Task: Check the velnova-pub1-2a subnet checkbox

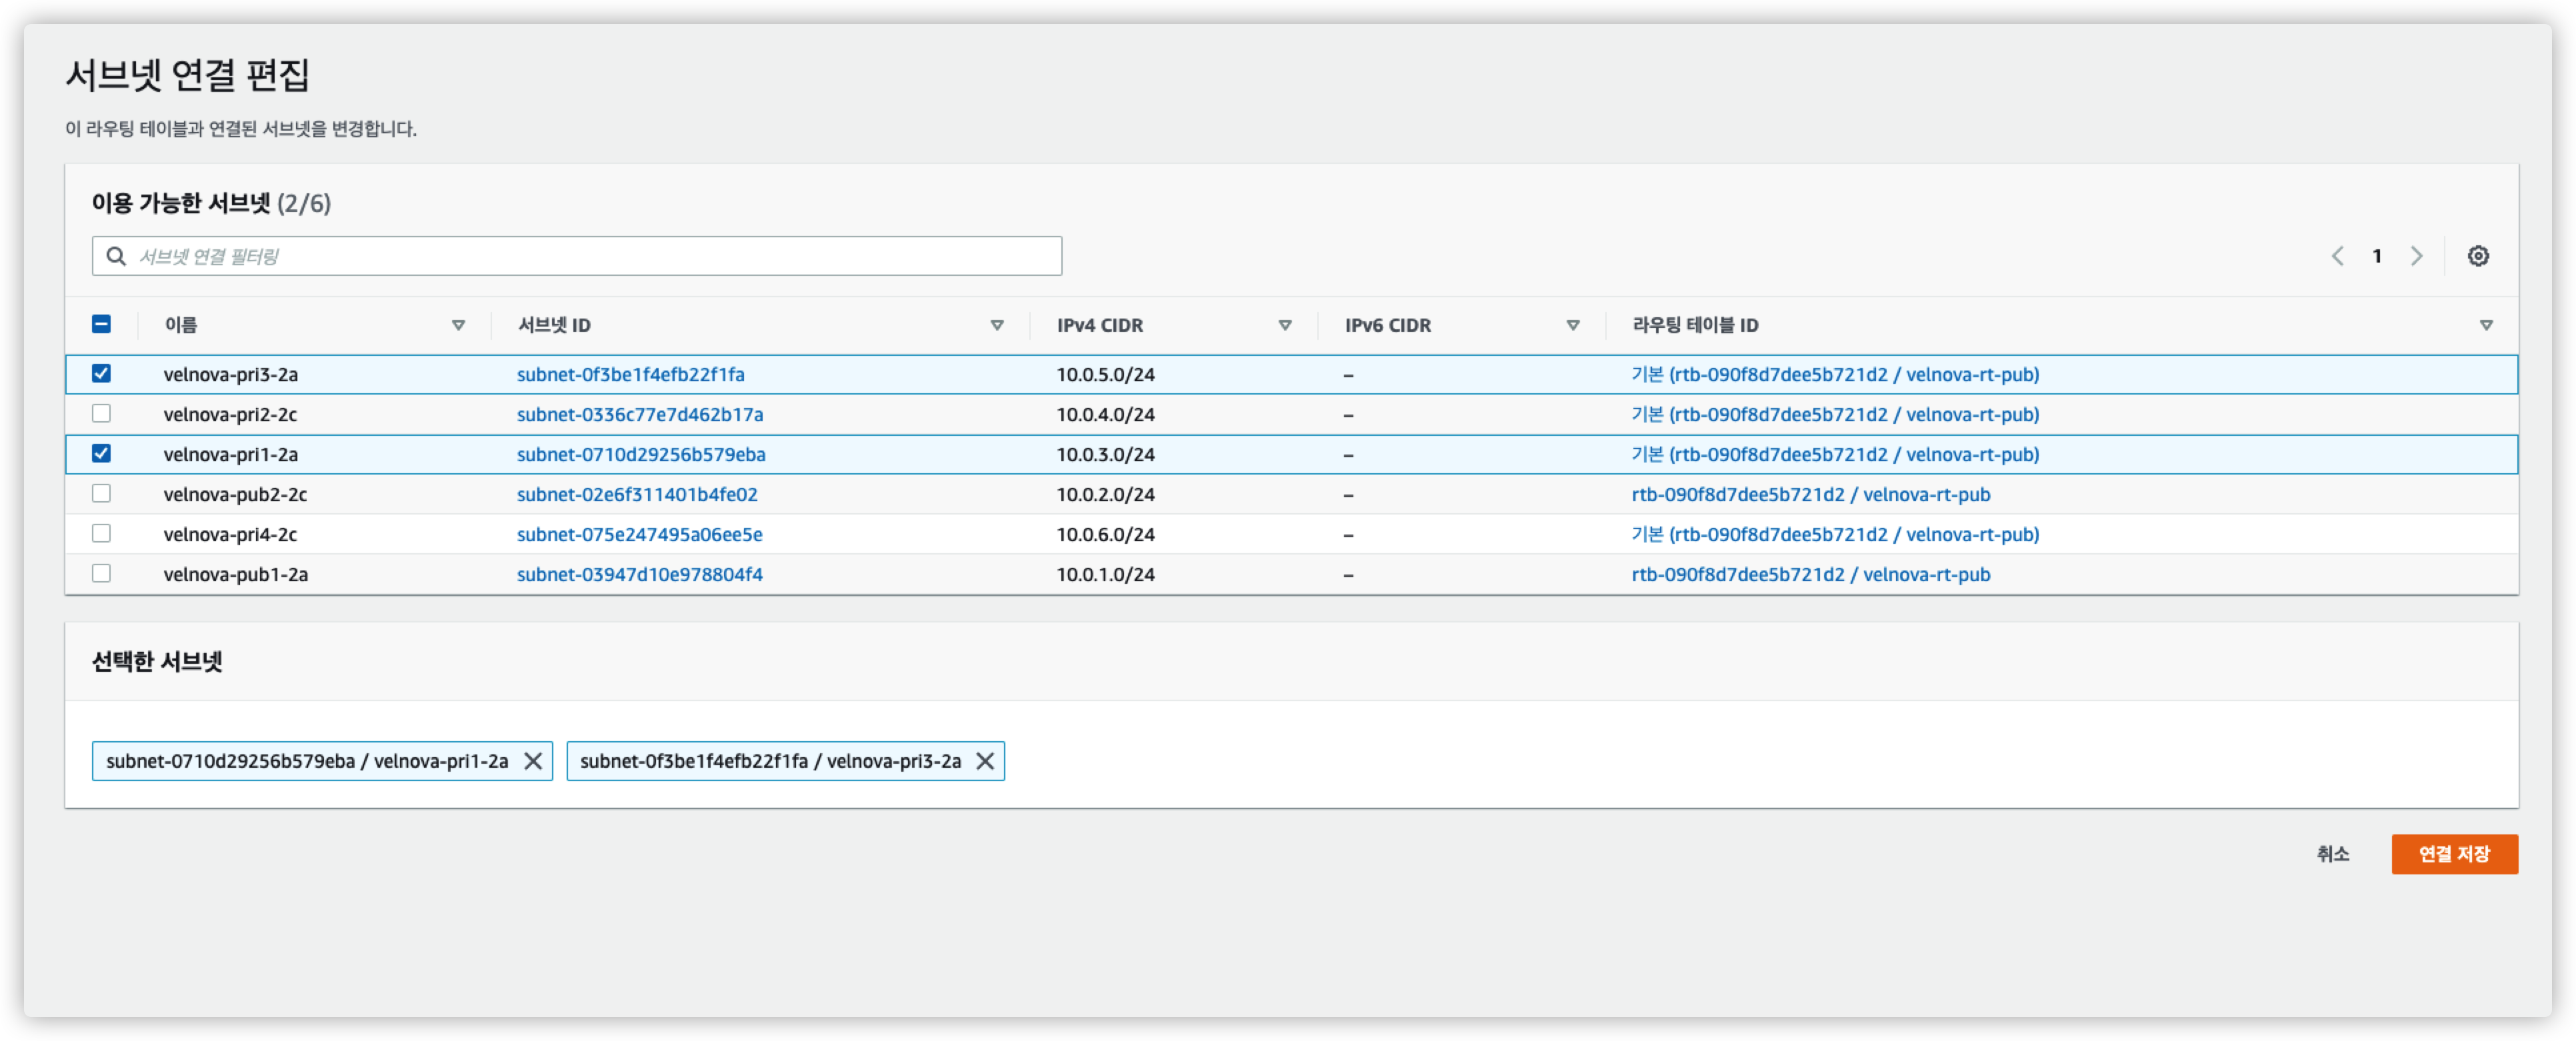Action: pos(101,573)
